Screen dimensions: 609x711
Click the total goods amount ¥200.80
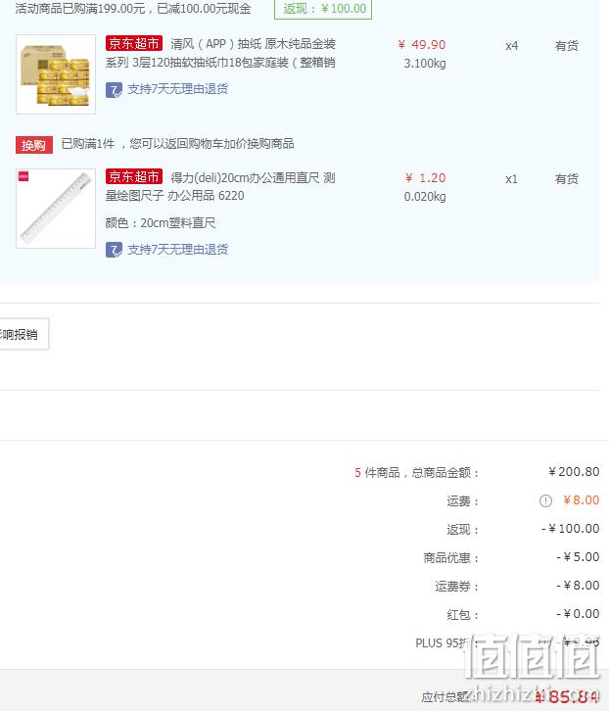(574, 472)
